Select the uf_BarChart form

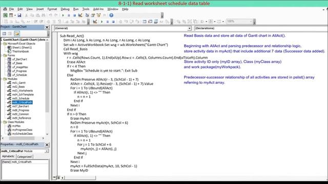coord(19,59)
